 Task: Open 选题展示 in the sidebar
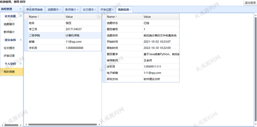[9, 24]
